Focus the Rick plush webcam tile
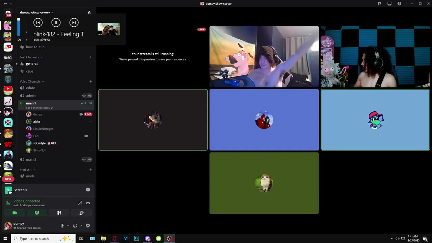432x243 pixels. click(x=375, y=57)
